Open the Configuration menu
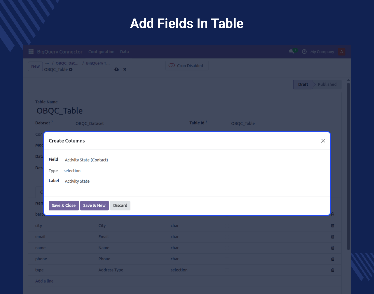Image resolution: width=374 pixels, height=294 pixels. [101, 52]
